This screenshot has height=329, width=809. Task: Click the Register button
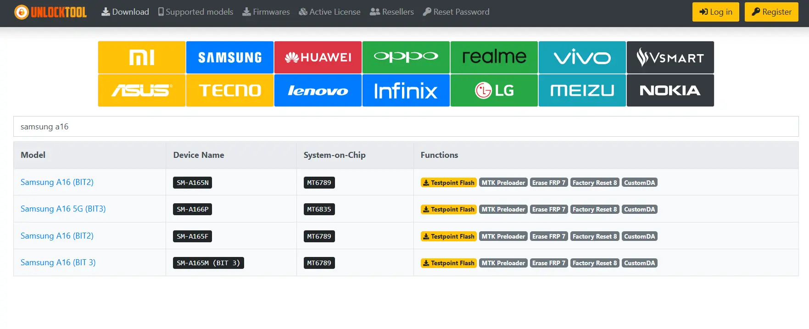771,12
